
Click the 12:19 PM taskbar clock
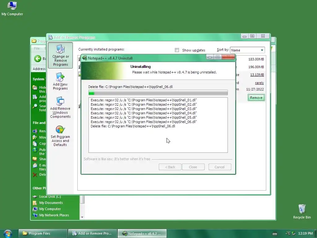(305, 233)
